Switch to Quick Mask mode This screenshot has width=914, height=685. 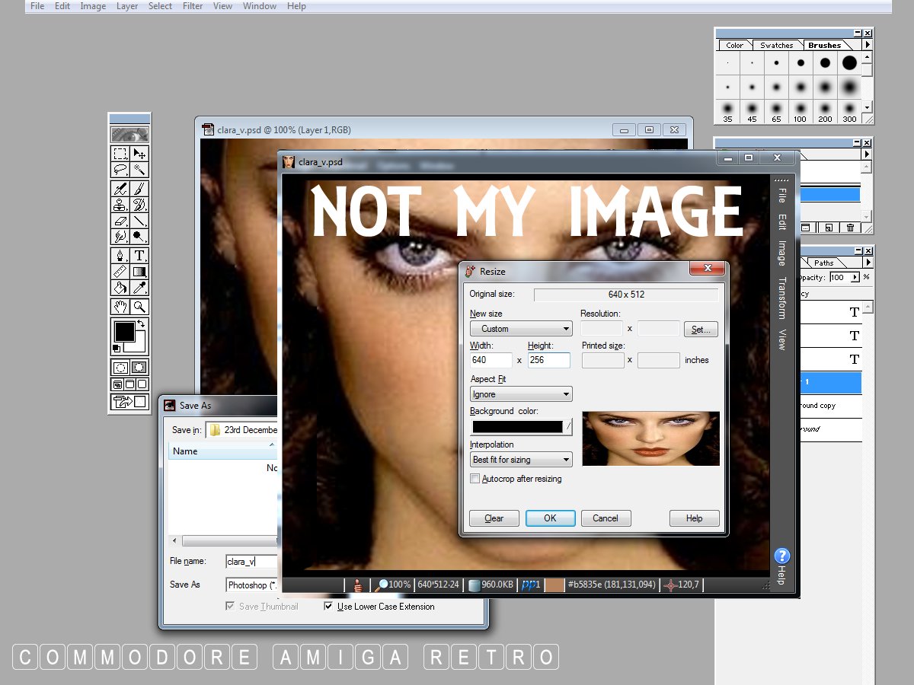[139, 368]
